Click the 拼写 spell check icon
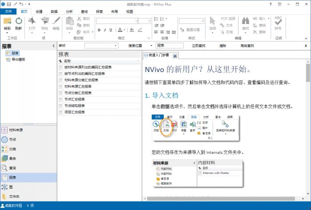 [x=278, y=20]
